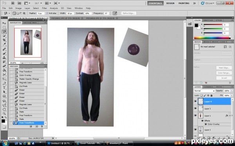
Task: Select the Path Selection tool
Action: click(x=4, y=92)
